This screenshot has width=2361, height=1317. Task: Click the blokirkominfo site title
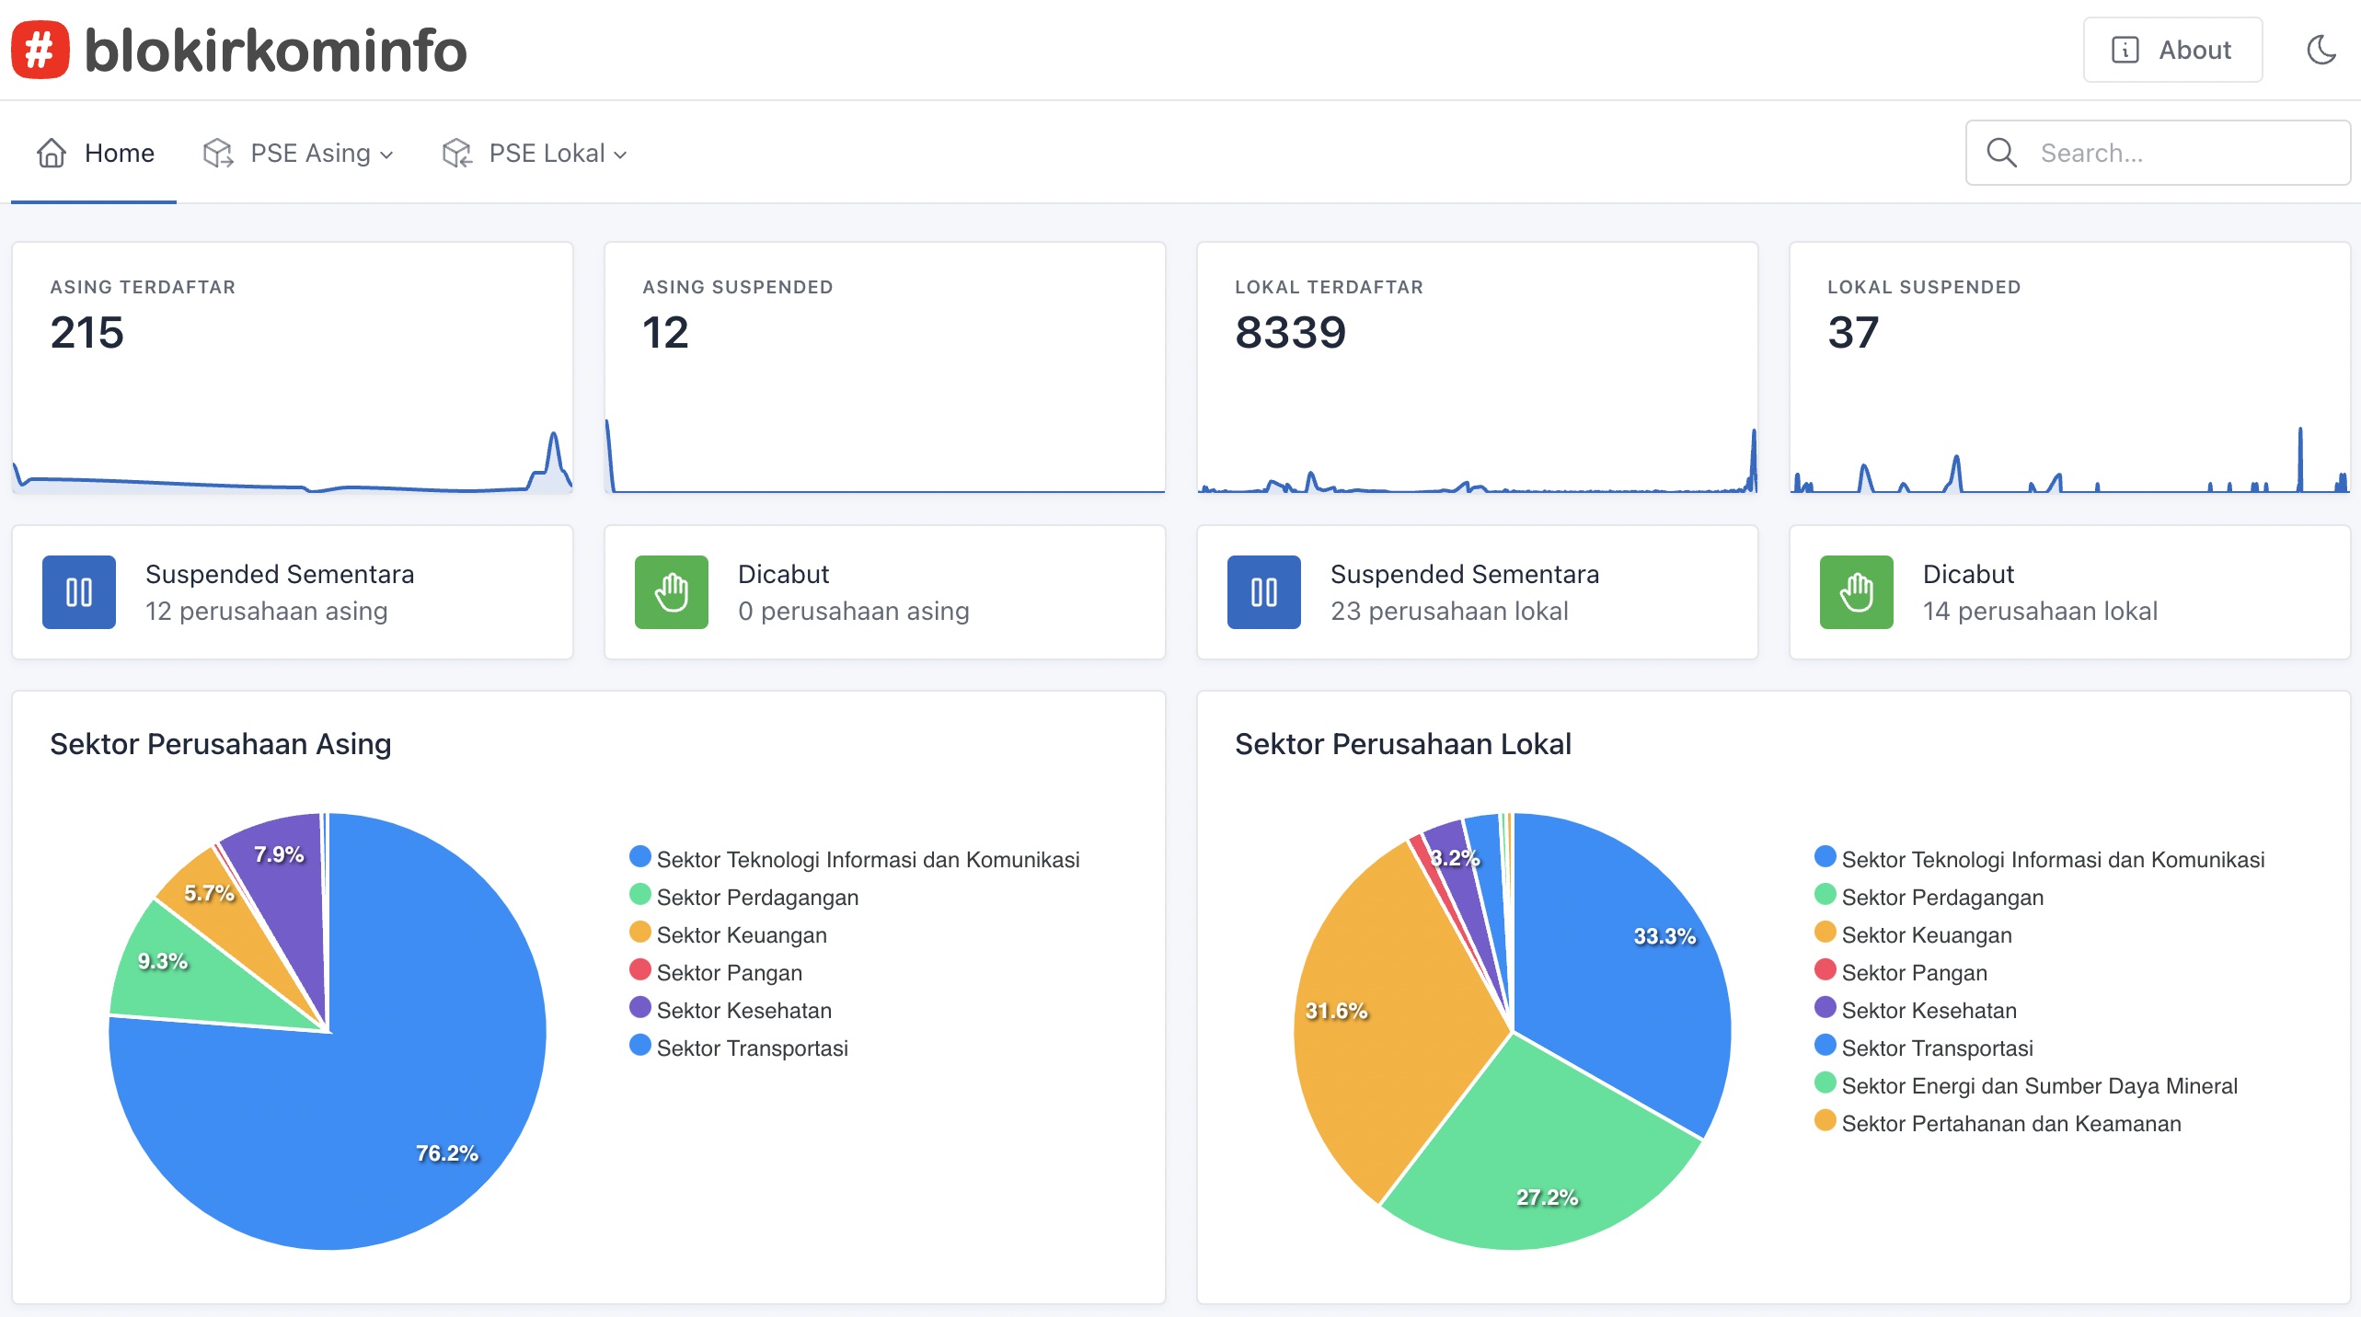click(275, 50)
